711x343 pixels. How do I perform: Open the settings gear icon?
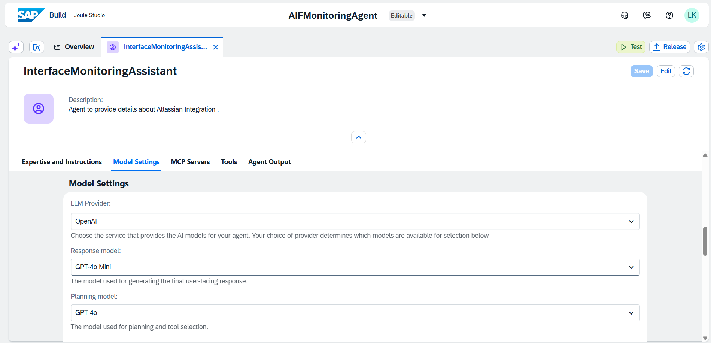[x=701, y=47]
